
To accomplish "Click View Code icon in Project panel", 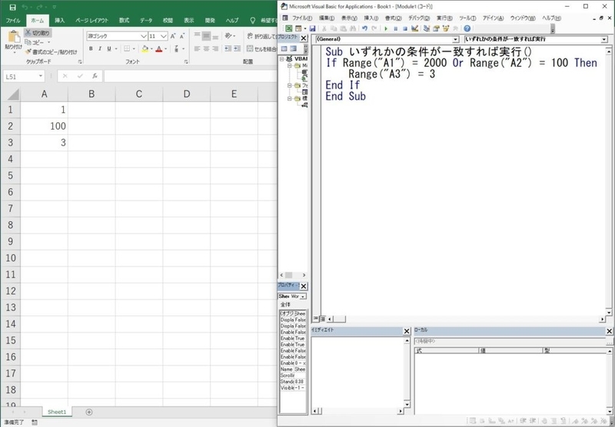I will click(x=284, y=48).
